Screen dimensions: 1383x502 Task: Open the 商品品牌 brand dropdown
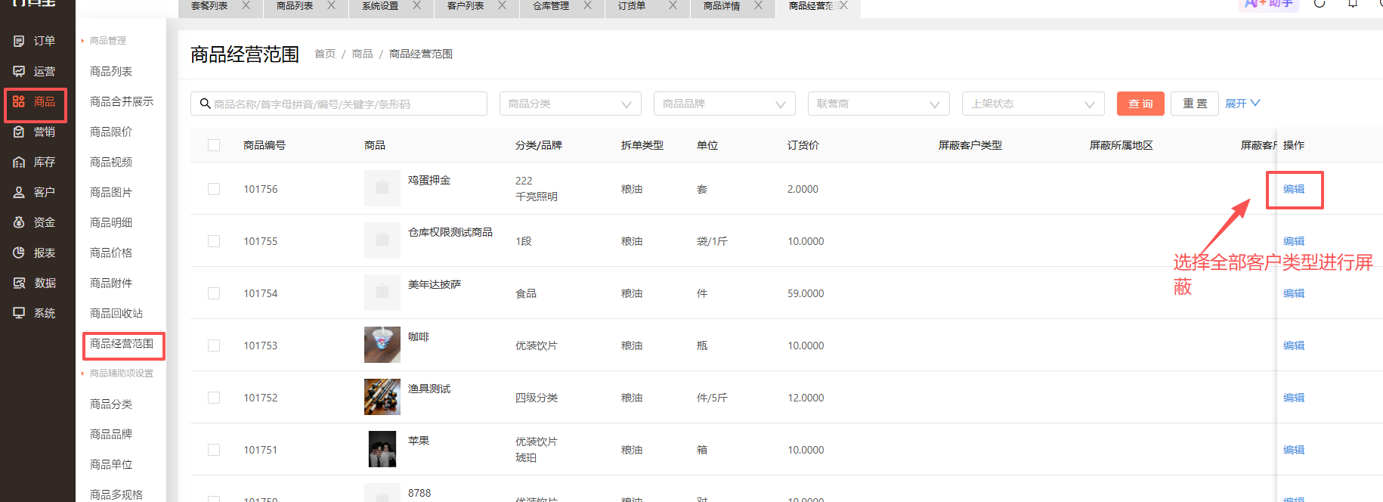pos(725,104)
